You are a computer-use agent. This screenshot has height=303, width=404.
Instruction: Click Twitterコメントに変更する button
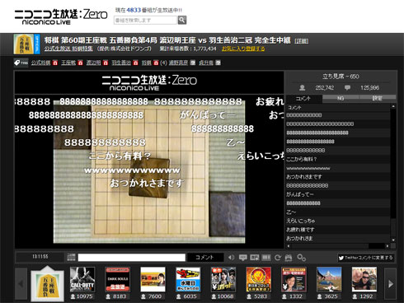366,258
